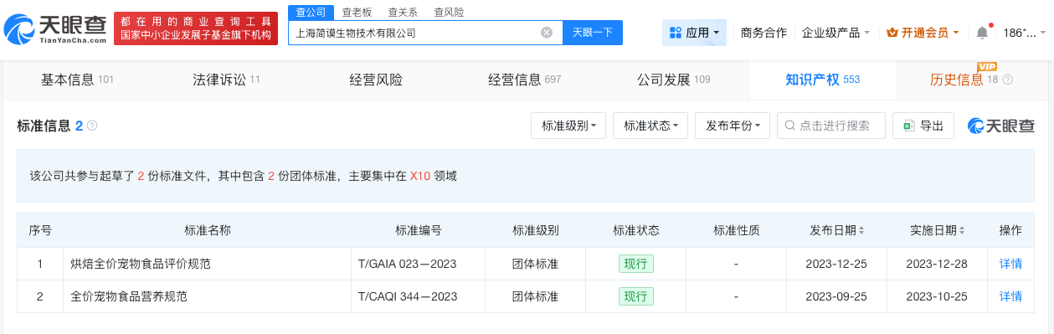Click standard name 全价宠物食品营养规范
The width and height of the screenshot is (1054, 334).
point(129,296)
